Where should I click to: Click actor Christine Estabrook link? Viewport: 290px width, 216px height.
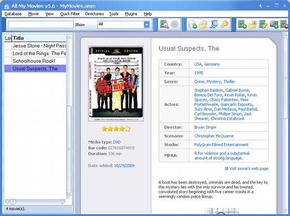(228, 118)
